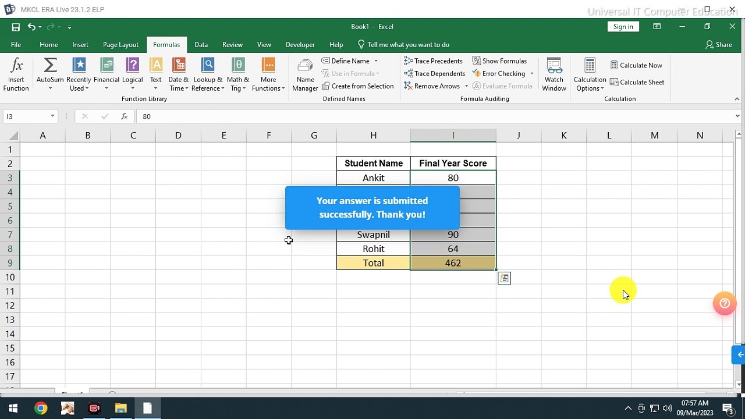This screenshot has height=419, width=745.
Task: Open the Financial functions library
Action: tap(107, 74)
